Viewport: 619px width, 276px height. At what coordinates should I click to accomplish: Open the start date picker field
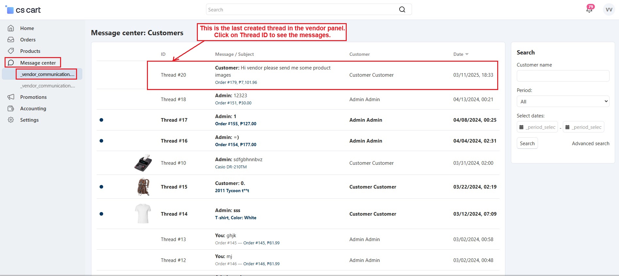537,127
